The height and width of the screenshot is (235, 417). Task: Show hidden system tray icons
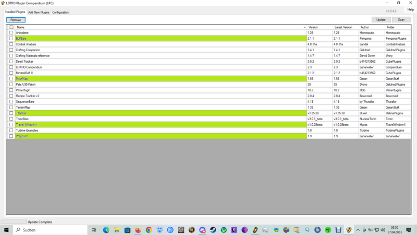click(x=358, y=230)
